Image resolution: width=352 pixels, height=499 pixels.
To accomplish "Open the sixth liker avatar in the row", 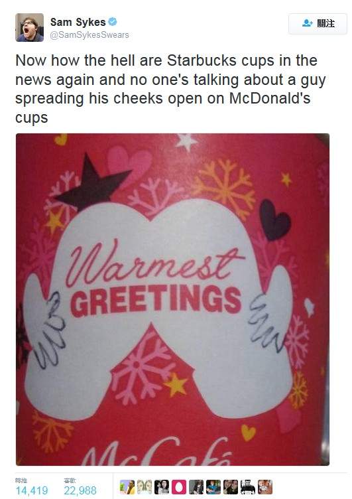I will click(213, 487).
